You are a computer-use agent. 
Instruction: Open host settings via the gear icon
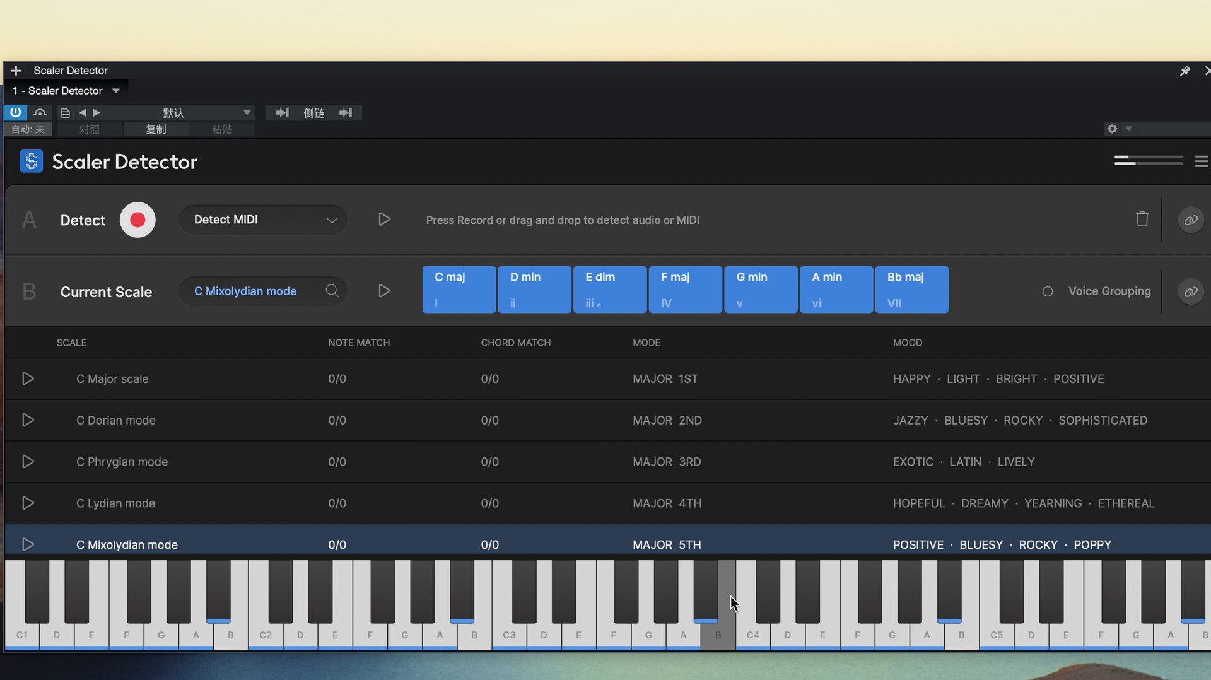click(x=1112, y=128)
